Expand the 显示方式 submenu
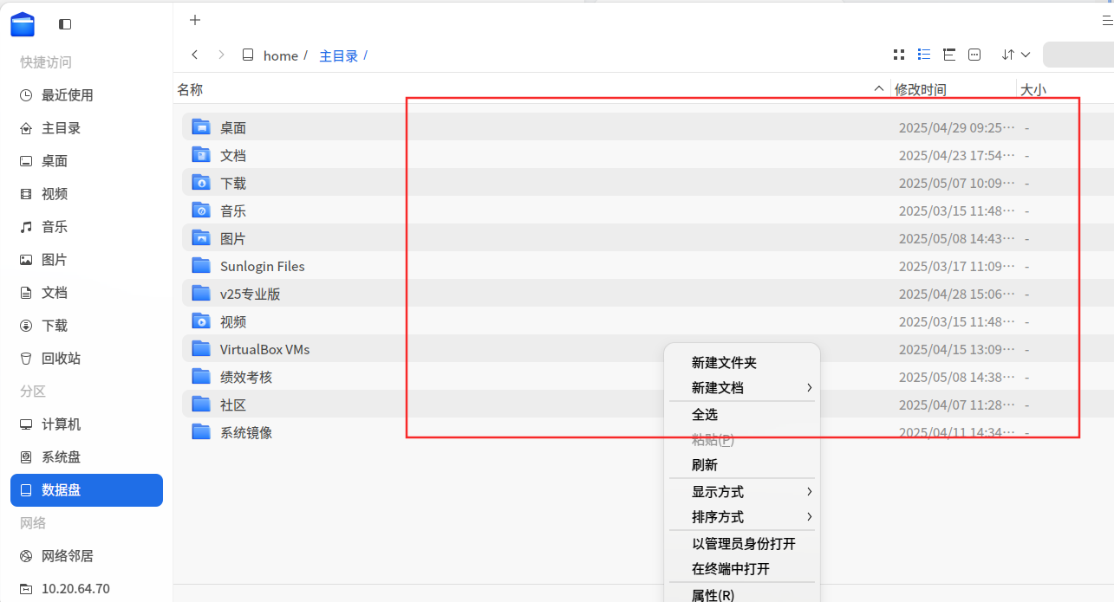 pos(742,492)
